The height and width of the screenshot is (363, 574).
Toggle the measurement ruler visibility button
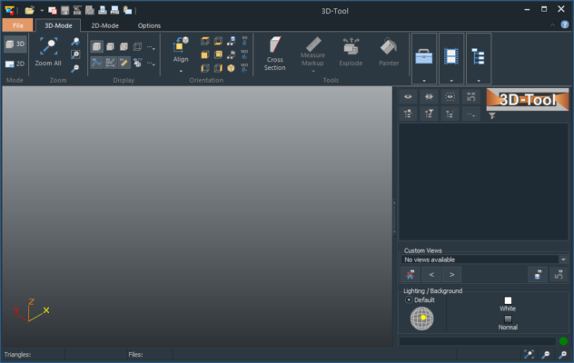point(124,63)
